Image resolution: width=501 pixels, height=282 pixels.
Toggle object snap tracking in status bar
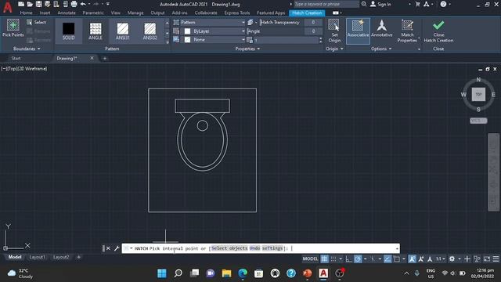tap(387, 259)
